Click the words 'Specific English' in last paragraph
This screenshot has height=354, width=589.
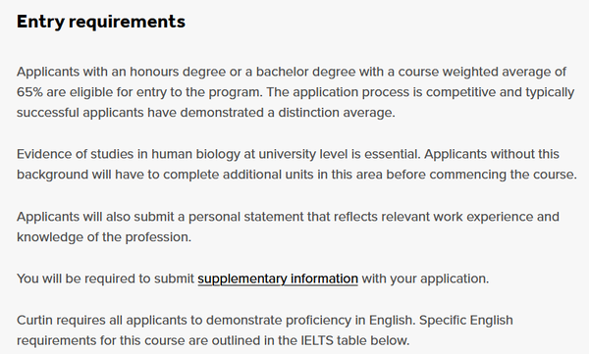click(x=466, y=321)
